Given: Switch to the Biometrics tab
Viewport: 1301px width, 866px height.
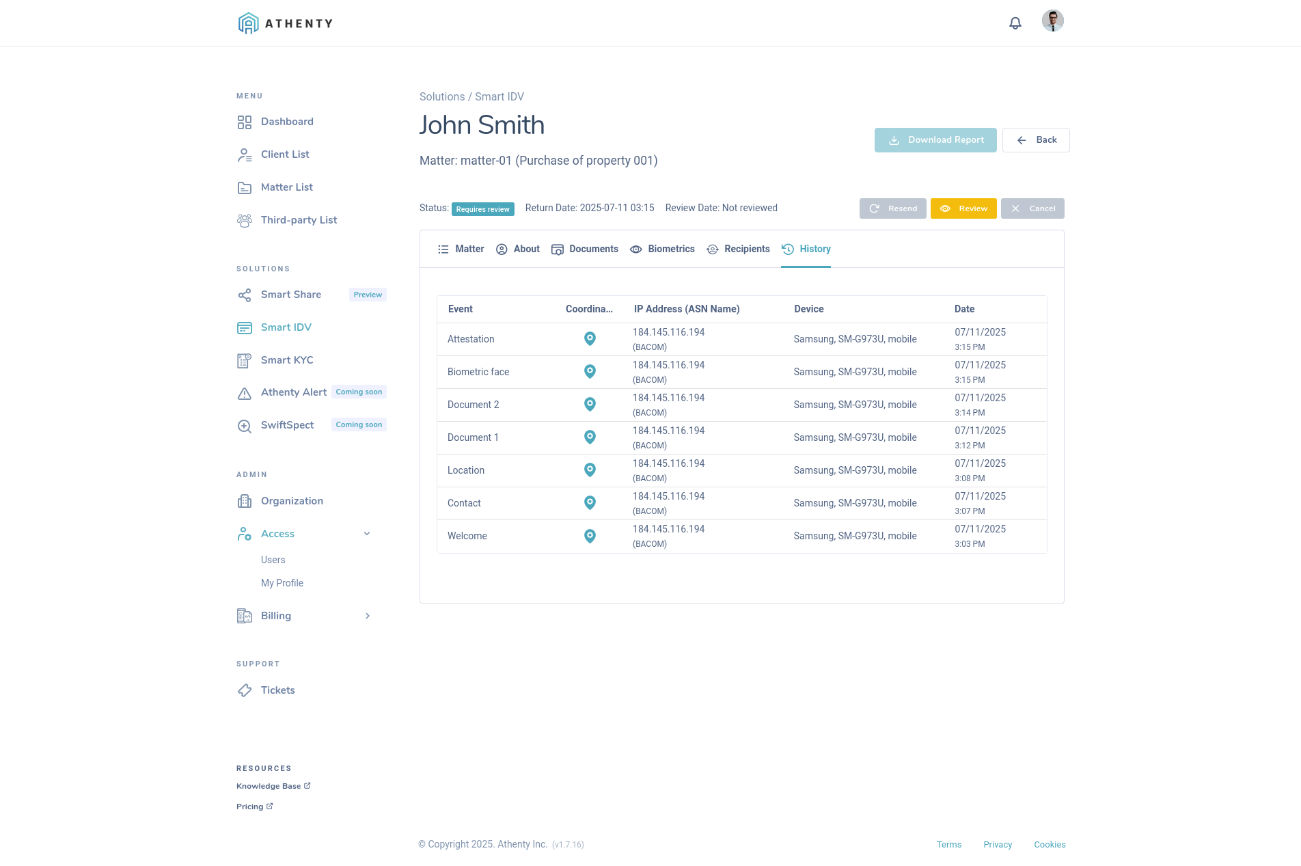Looking at the screenshot, I should click(662, 249).
